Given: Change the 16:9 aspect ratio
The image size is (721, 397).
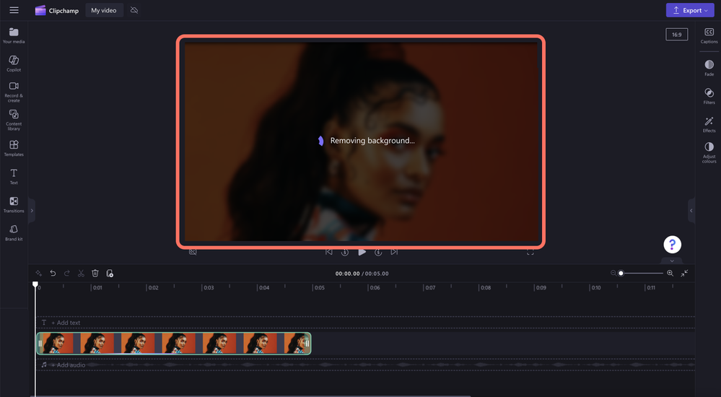Looking at the screenshot, I should coord(677,35).
